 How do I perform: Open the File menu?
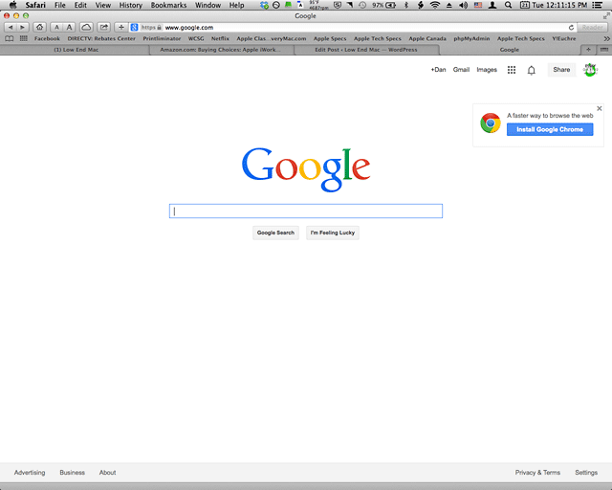(59, 5)
